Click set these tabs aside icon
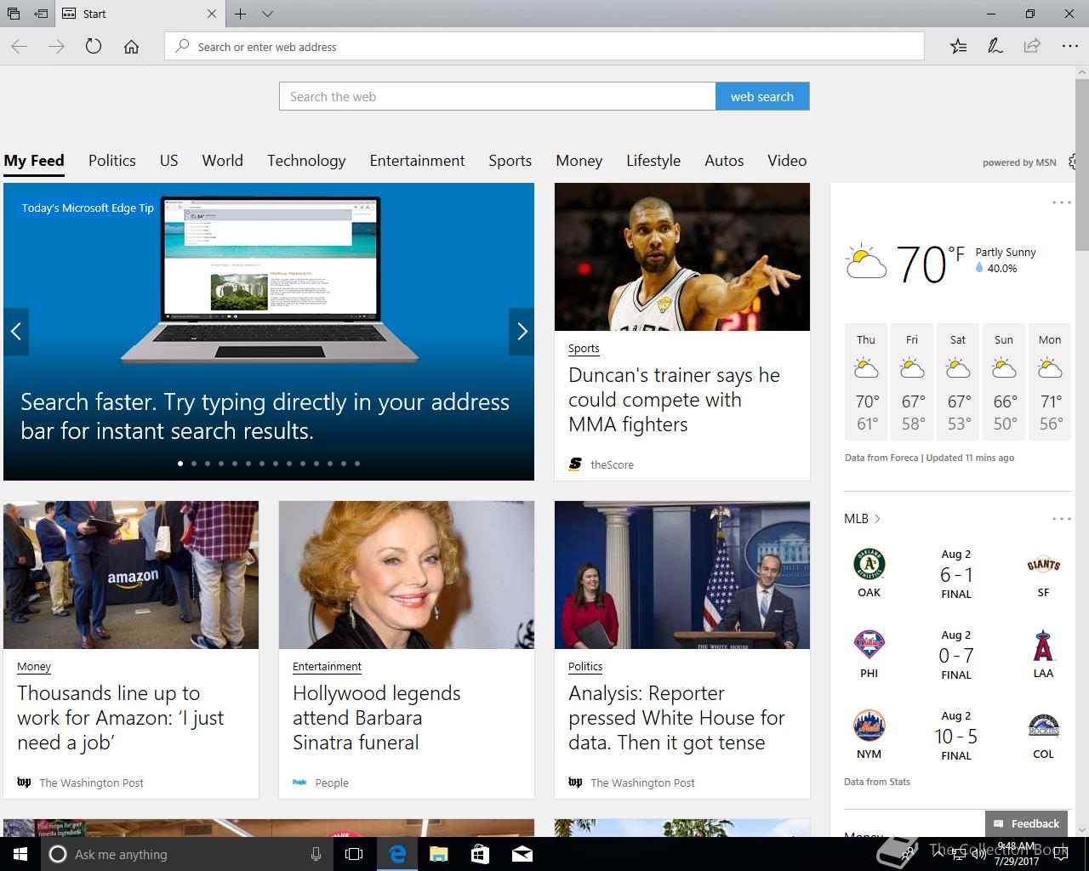Screen dimensions: 1089x871 (x=41, y=14)
